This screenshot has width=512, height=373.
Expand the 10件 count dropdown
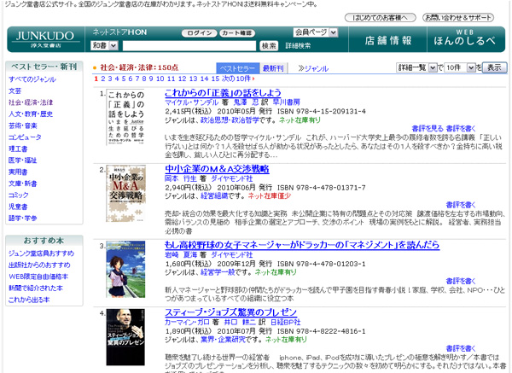click(x=460, y=67)
